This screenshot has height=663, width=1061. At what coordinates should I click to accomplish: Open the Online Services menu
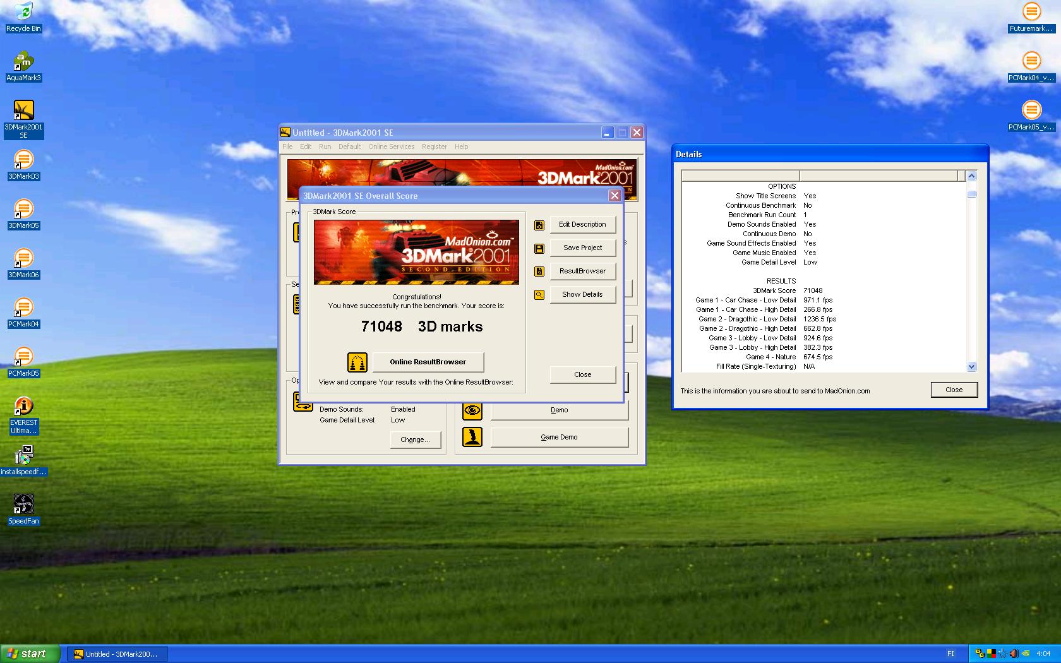(x=392, y=146)
